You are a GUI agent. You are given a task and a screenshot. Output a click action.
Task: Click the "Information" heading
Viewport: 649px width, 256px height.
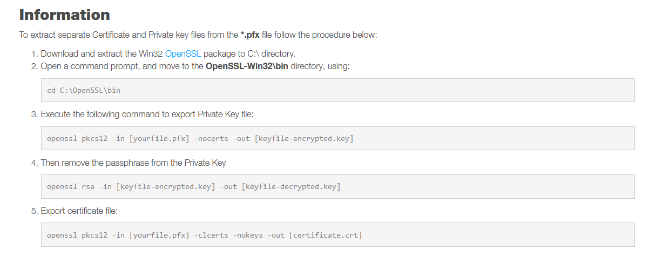click(x=64, y=15)
